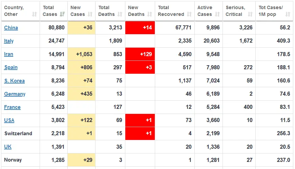This screenshot has height=169, width=295.
Task: Click New Cases column sort icon
Action: pos(90,14)
